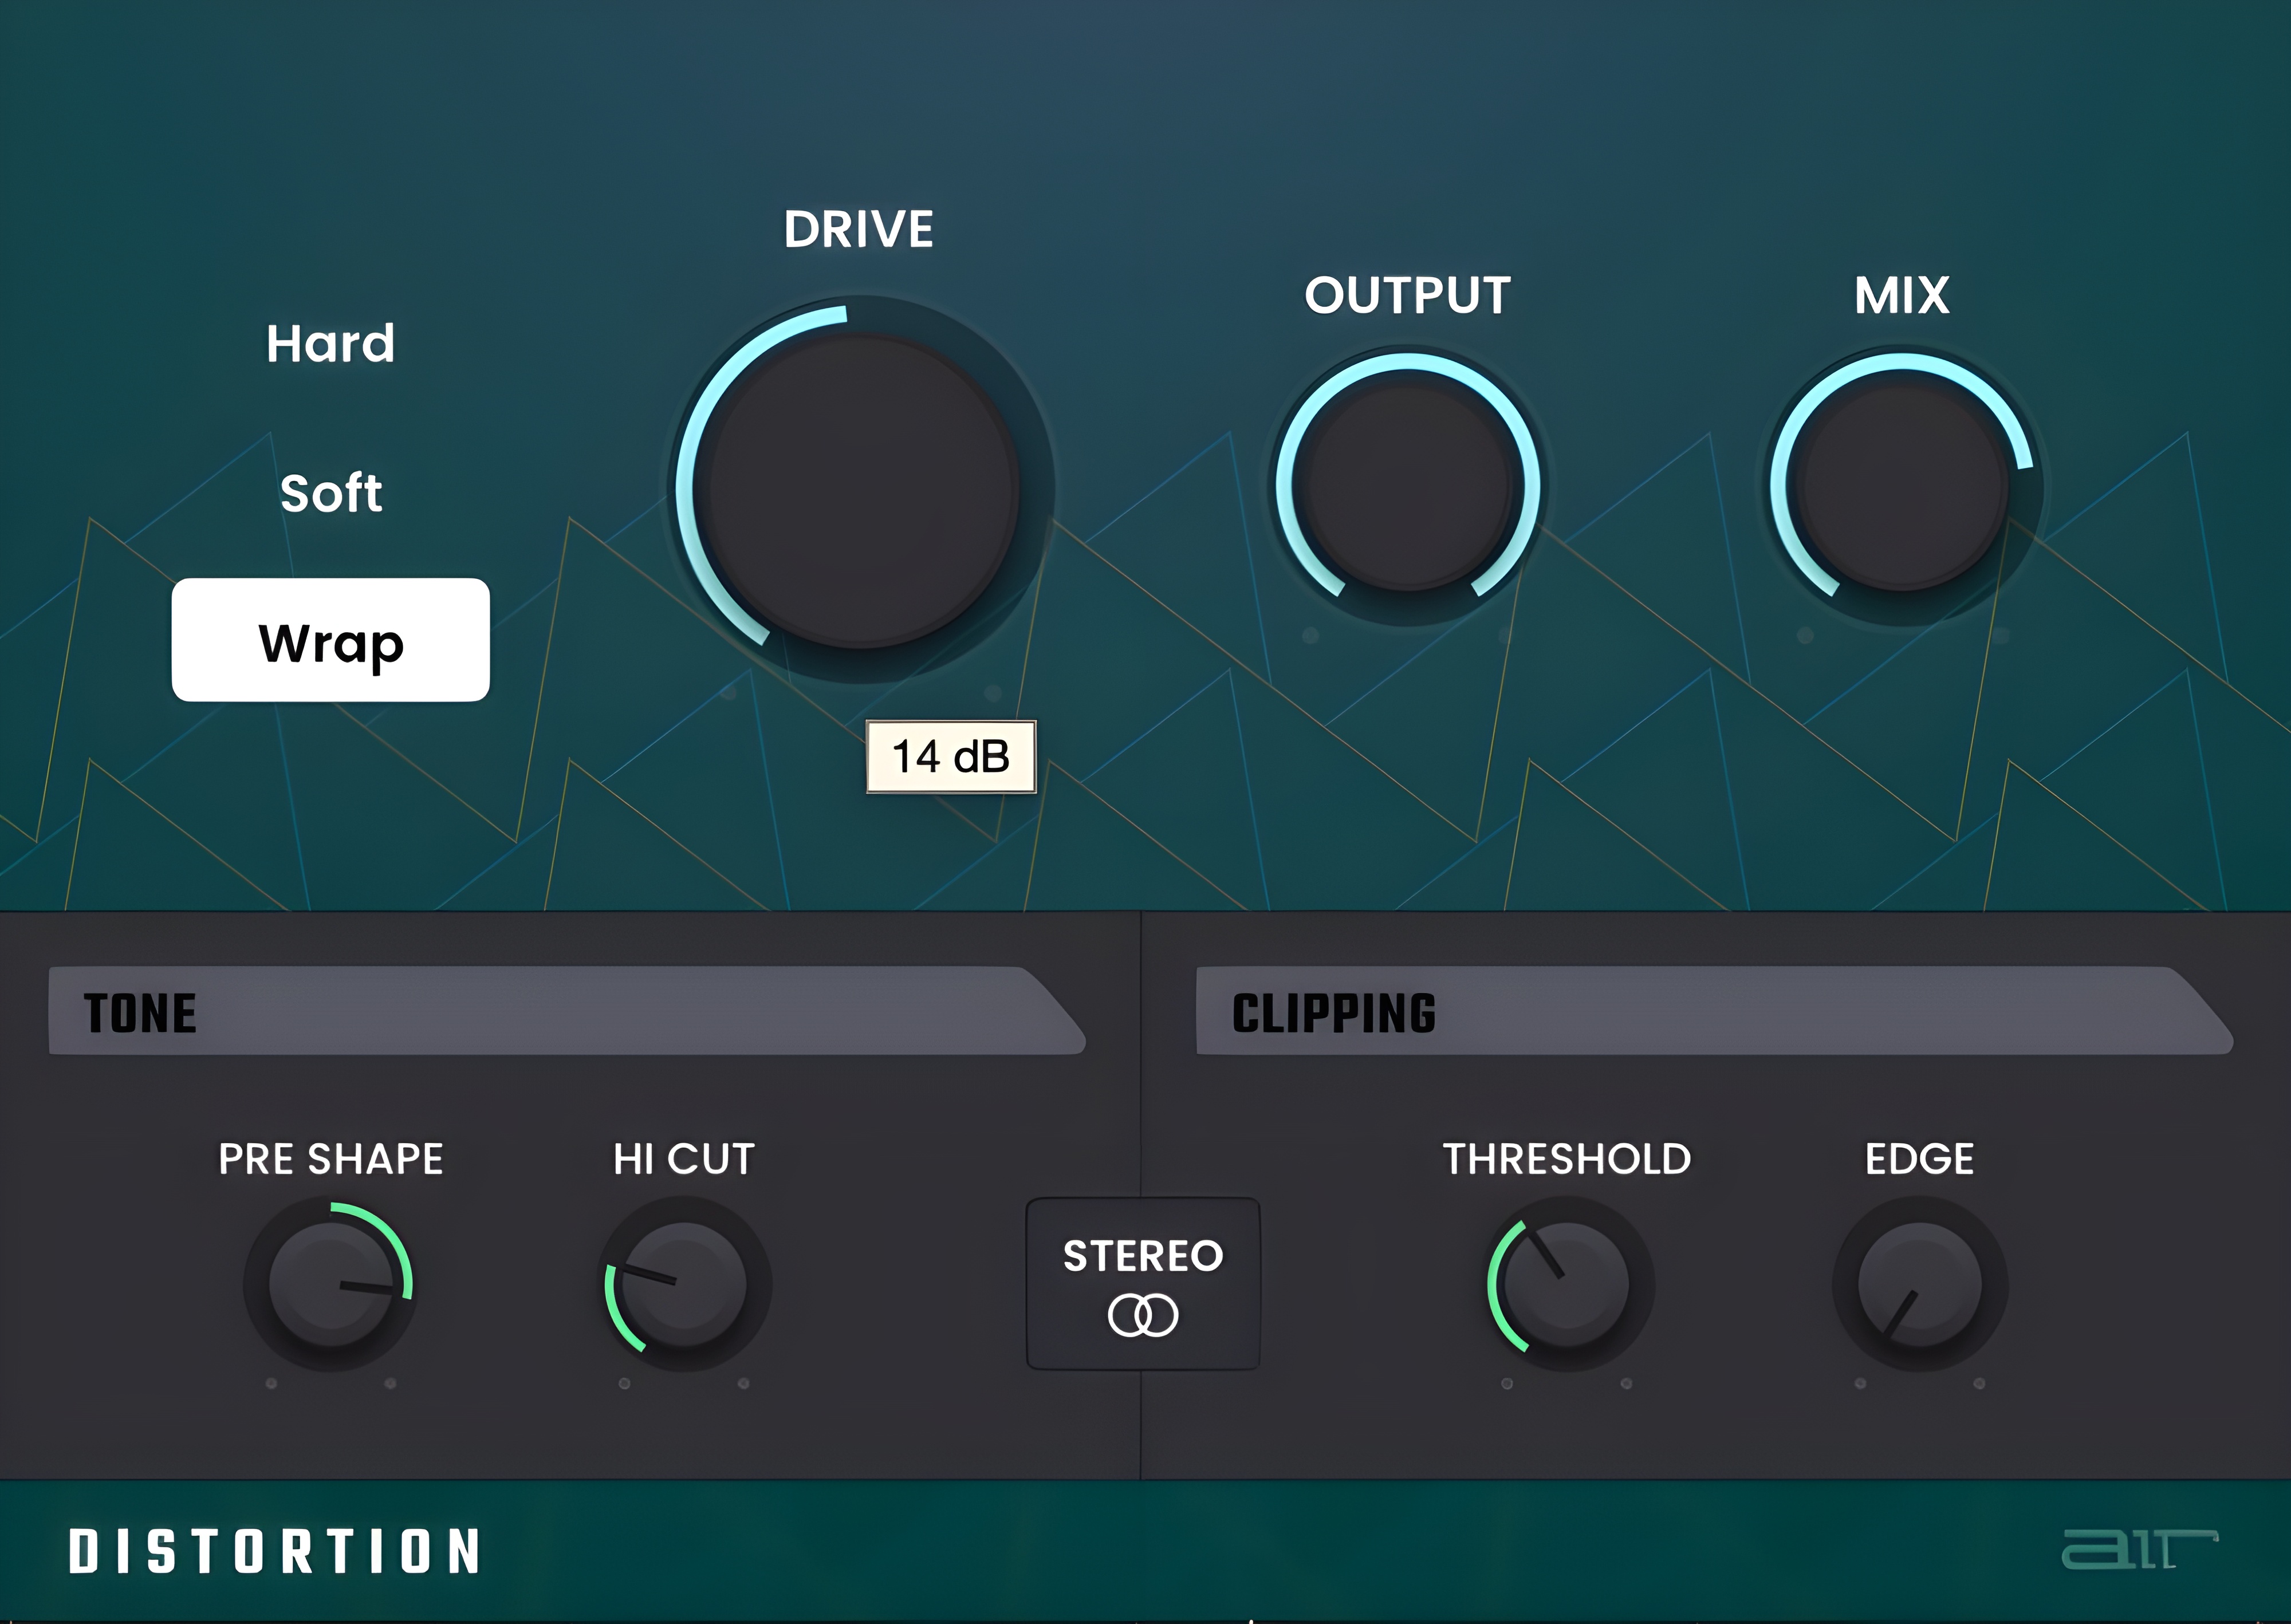Screen dimensions: 2291x1624
Task: Click the THRESHOLD knob
Action: pyautogui.click(x=1566, y=1284)
